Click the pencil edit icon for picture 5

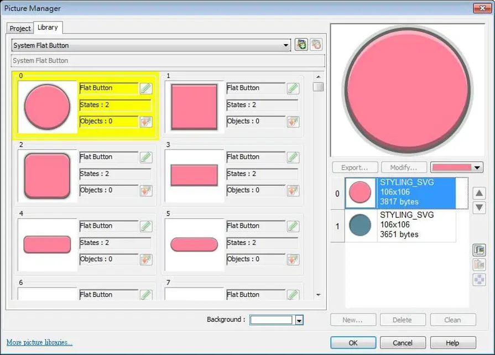click(293, 226)
